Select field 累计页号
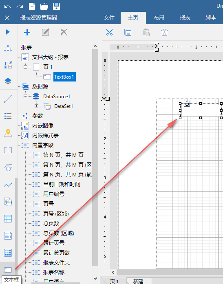This screenshot has height=284, width=223. (x=54, y=243)
